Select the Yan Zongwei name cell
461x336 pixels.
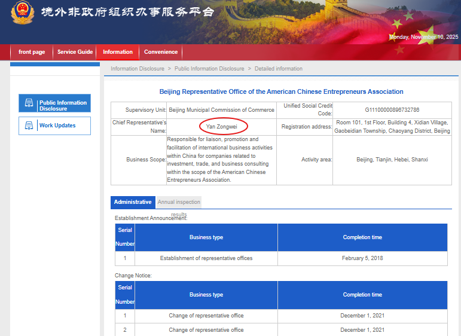[222, 127]
